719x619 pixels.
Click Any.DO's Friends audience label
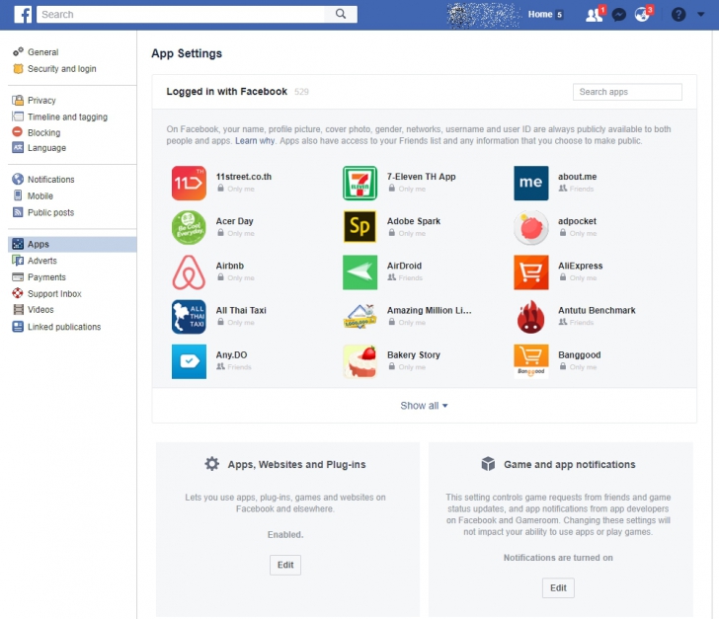[239, 367]
